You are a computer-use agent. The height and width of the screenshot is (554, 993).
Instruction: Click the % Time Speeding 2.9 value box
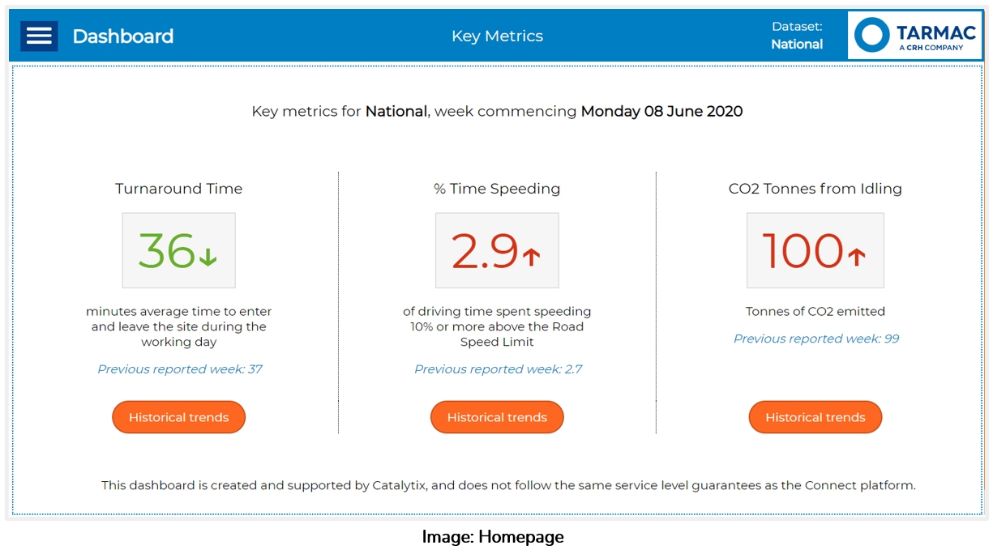[x=497, y=250]
